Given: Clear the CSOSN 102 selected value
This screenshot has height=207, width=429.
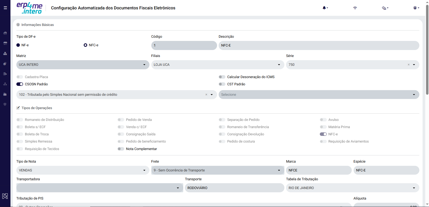Looking at the screenshot, I should click(x=206, y=95).
